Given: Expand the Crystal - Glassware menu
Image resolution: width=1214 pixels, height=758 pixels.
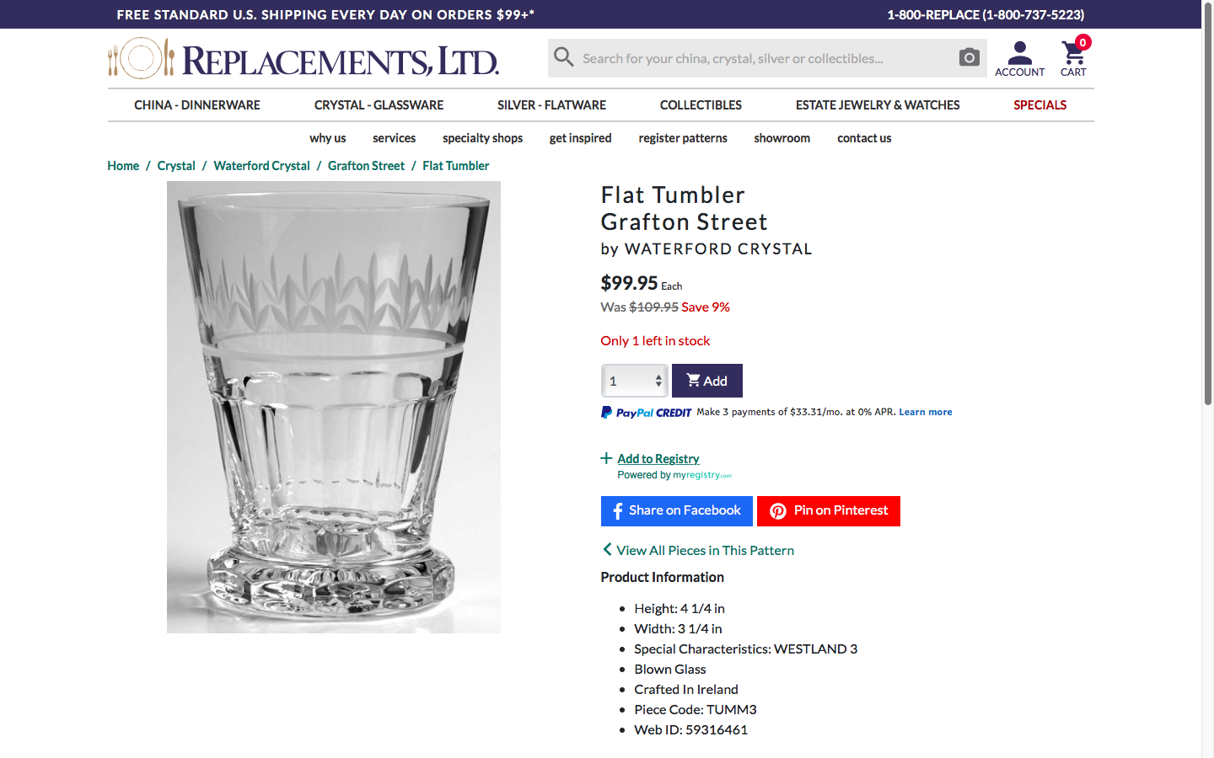Looking at the screenshot, I should click(379, 105).
